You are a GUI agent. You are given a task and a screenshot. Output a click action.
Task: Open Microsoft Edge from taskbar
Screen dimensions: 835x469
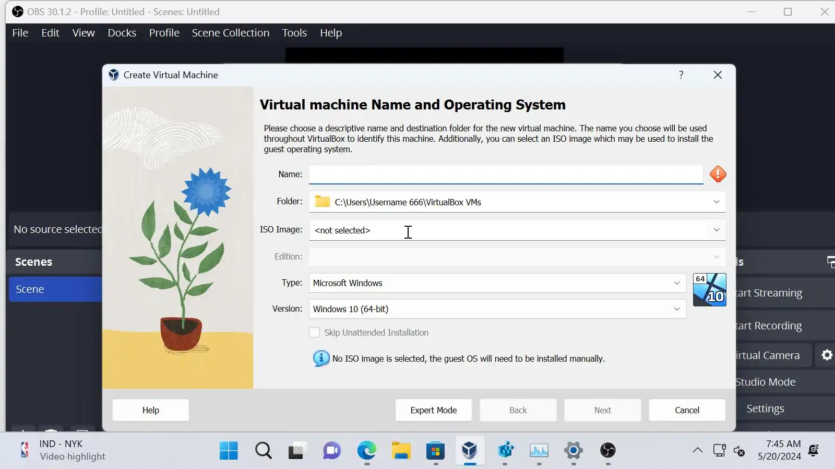(366, 450)
